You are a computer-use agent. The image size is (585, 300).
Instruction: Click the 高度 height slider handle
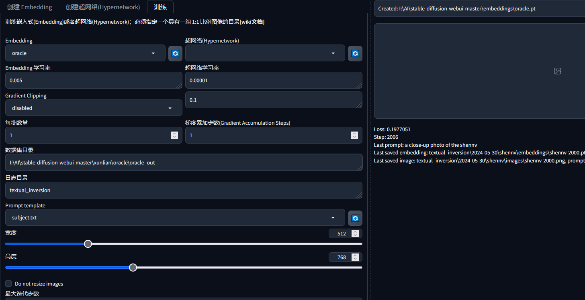(x=133, y=268)
